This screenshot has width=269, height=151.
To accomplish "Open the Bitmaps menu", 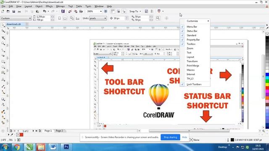I will pos(61,6).
